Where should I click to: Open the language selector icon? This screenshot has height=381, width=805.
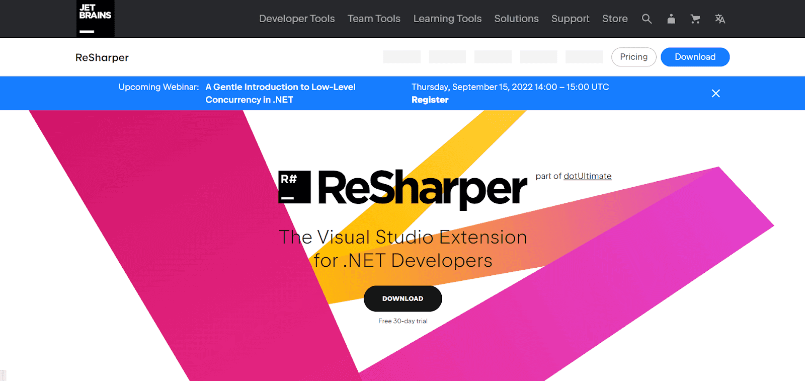[720, 19]
